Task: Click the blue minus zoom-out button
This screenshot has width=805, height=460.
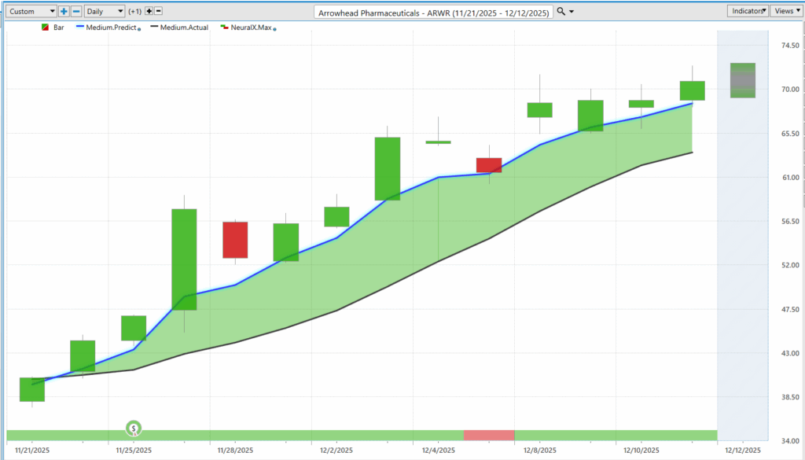Action: tap(75, 12)
